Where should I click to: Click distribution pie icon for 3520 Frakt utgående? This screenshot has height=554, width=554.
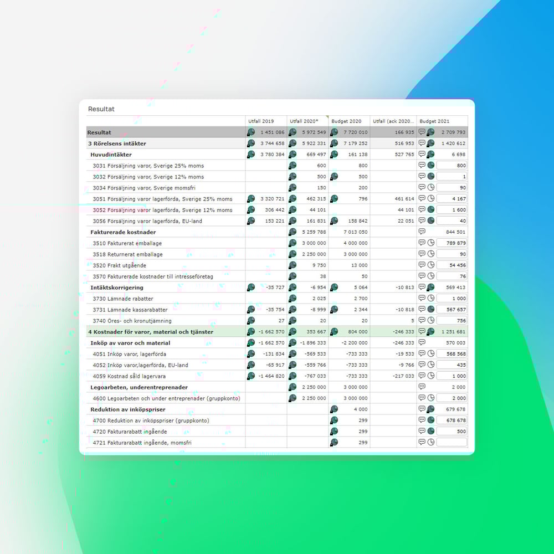pos(431,265)
